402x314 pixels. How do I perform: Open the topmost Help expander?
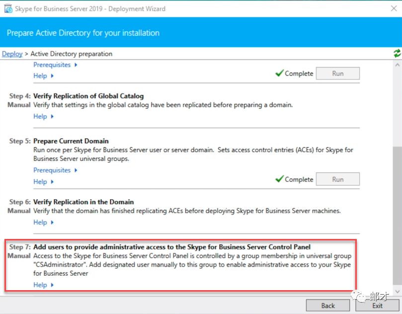click(x=43, y=76)
